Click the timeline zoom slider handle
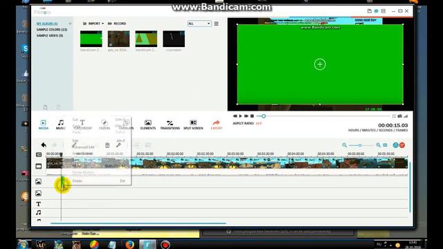Viewport: 443px width, 249px height. pyautogui.click(x=360, y=145)
